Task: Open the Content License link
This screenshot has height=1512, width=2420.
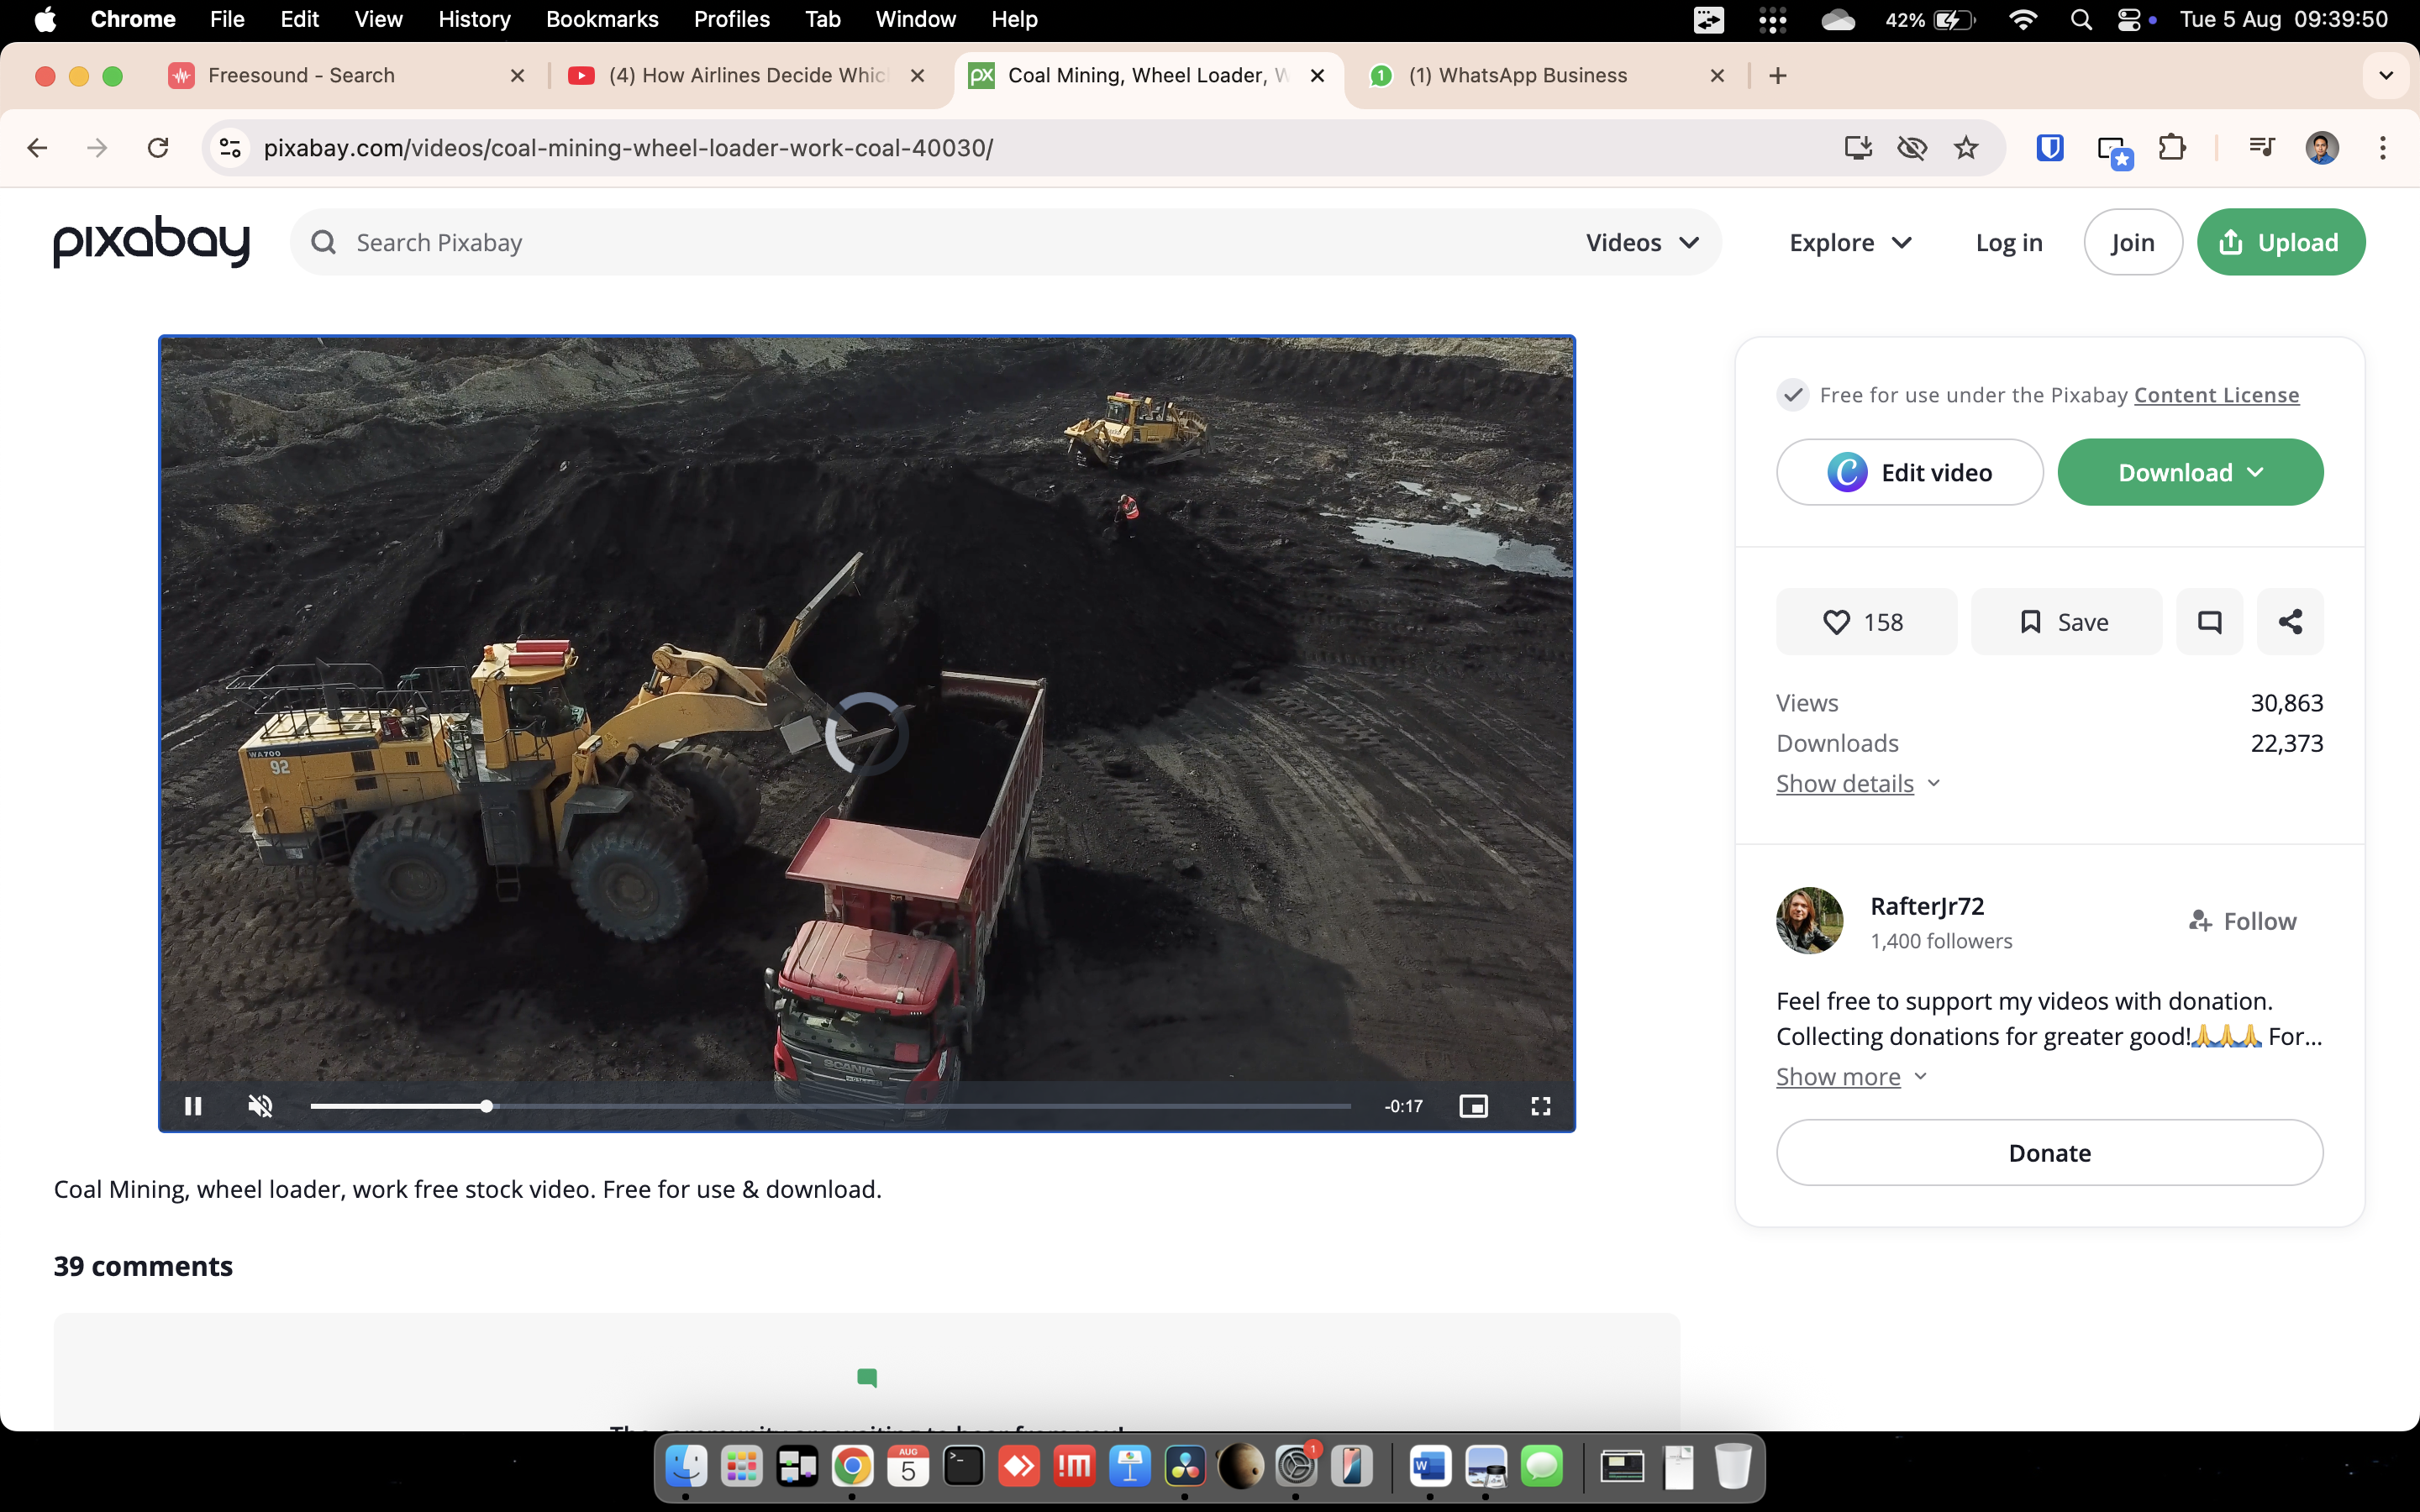Action: point(2216,395)
